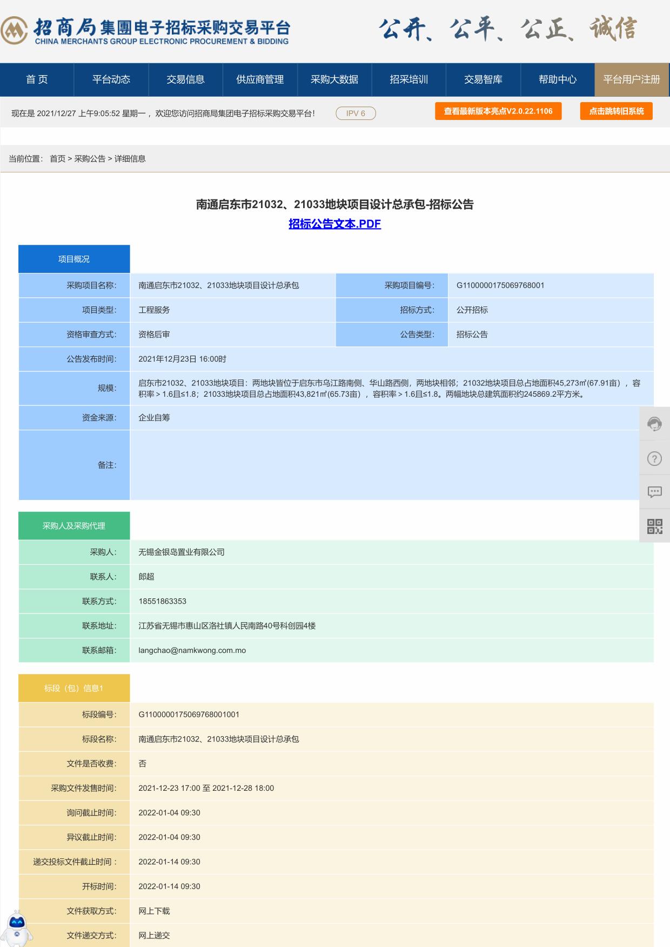This screenshot has height=947, width=670.
Task: Open 帮助中心 in the navigation
Action: click(558, 79)
